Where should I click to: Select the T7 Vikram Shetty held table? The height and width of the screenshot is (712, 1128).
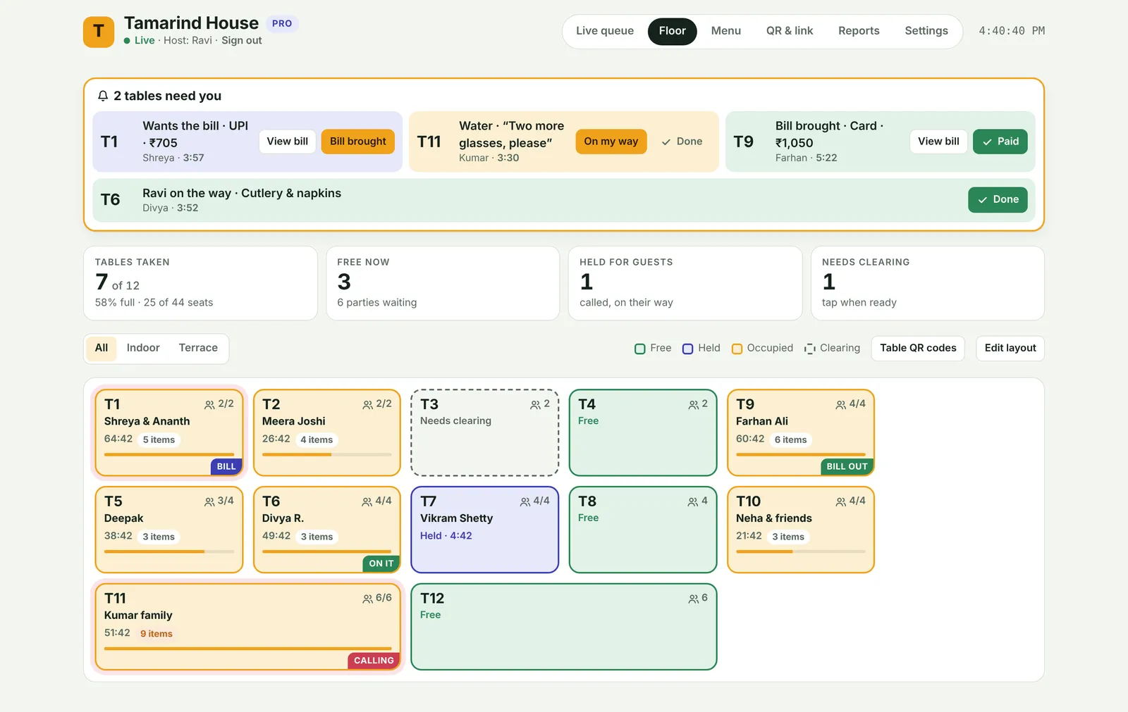pos(485,530)
